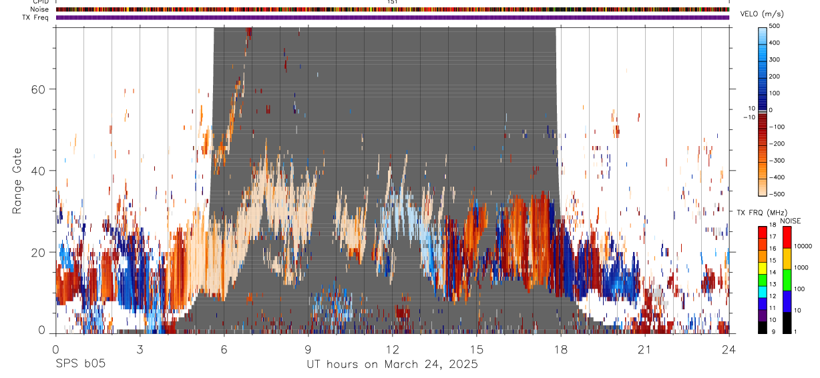The width and height of the screenshot is (820, 378).
Task: Select the blue 10–100 NOISE scale segment
Action: pos(787,301)
